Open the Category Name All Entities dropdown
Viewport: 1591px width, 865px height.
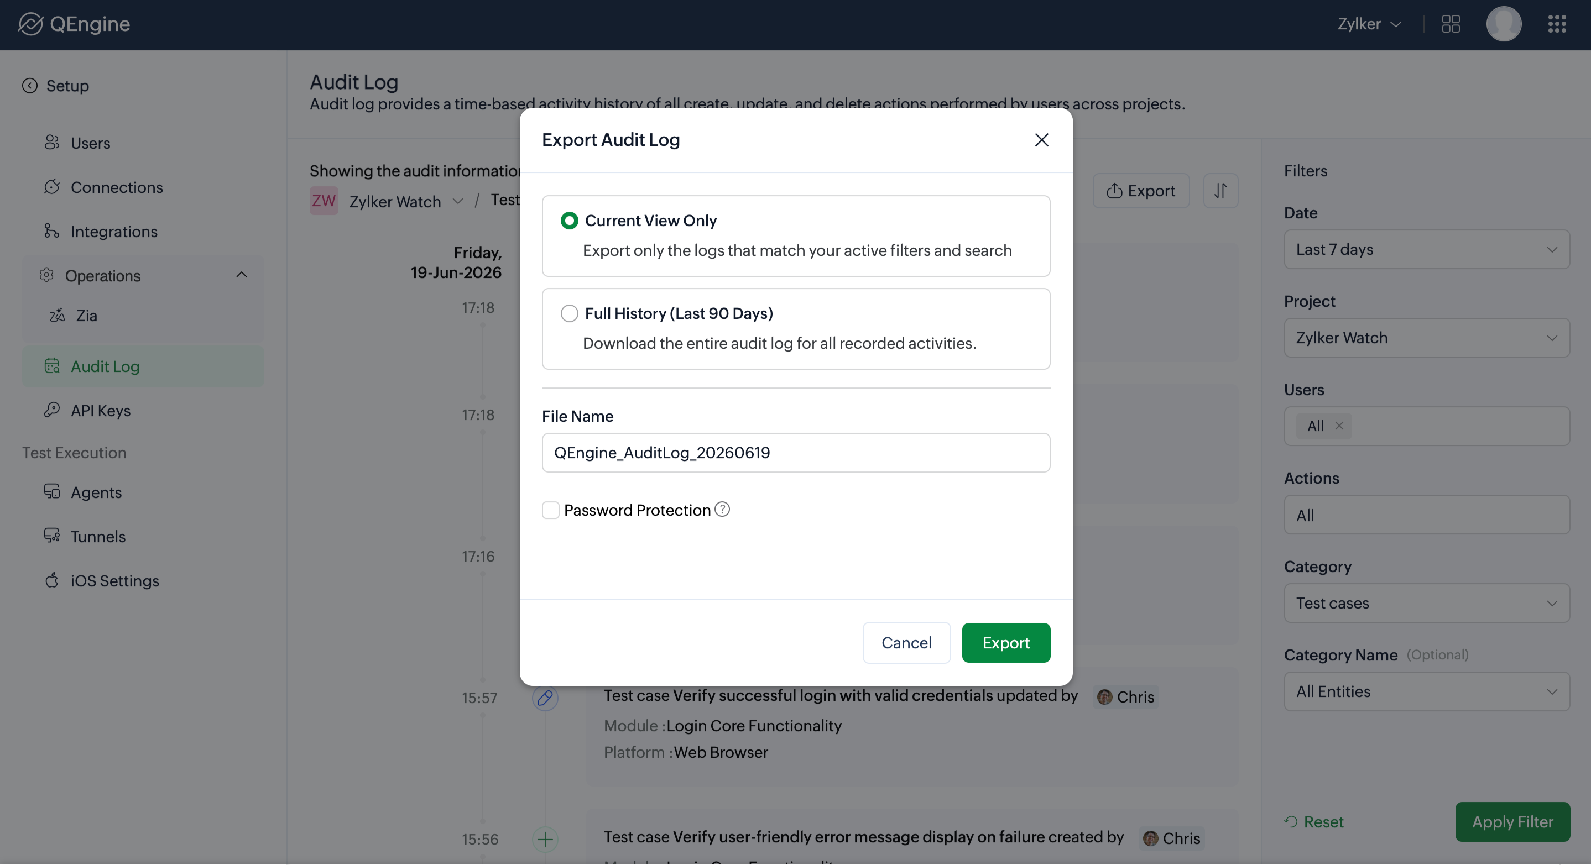tap(1426, 691)
